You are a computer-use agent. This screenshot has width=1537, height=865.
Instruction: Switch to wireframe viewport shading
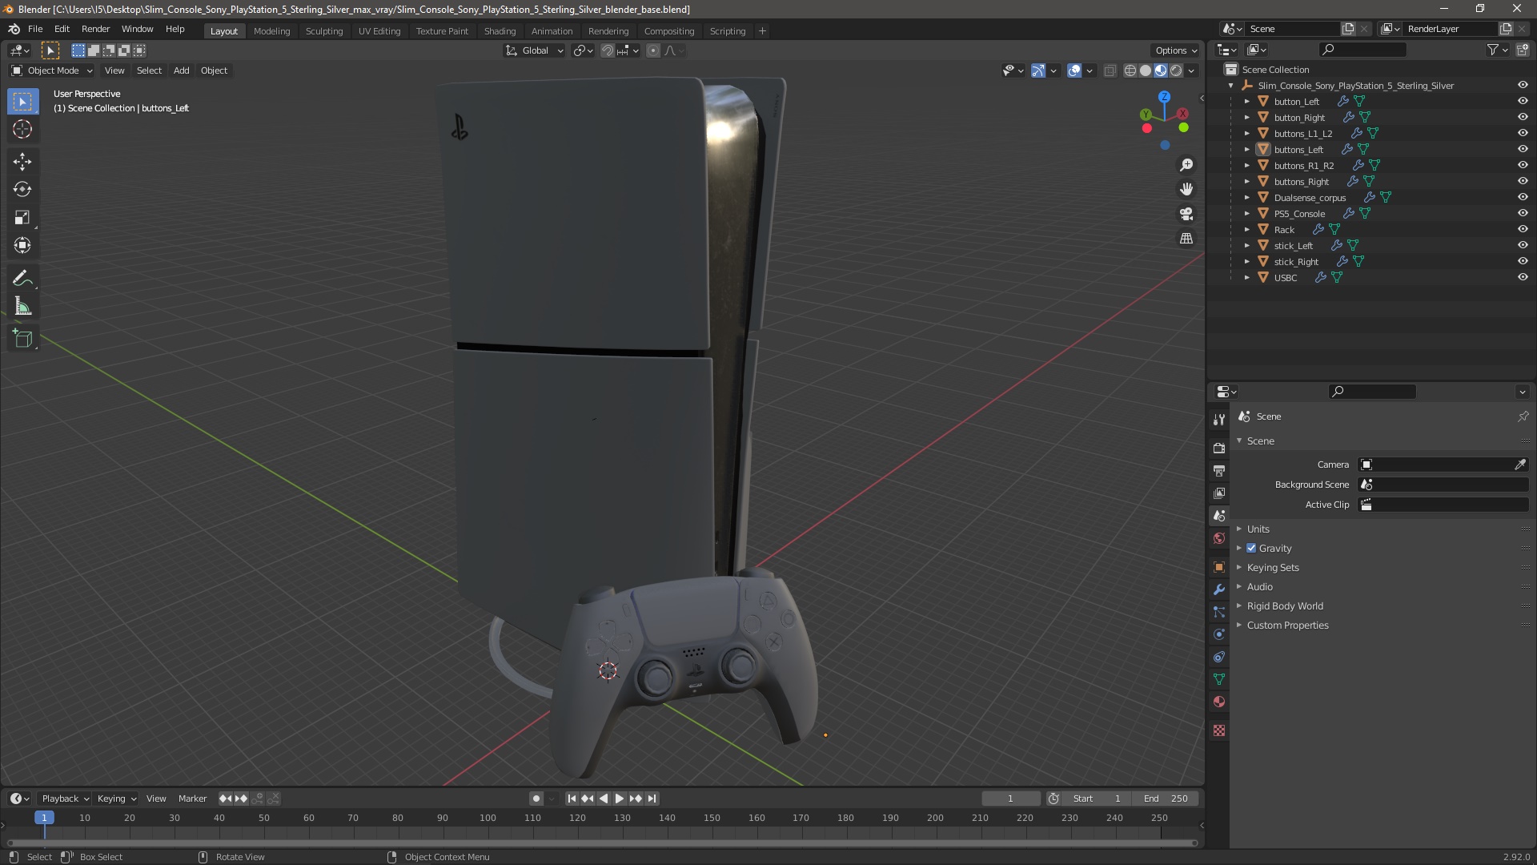(1130, 70)
